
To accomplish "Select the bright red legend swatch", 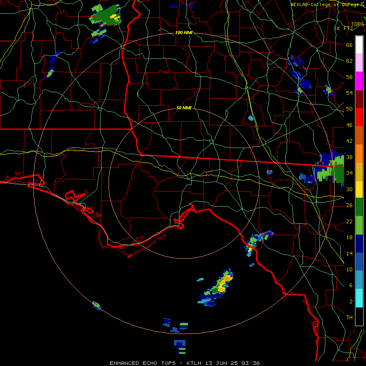I will tap(359, 117).
